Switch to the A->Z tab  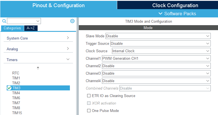click(x=31, y=28)
